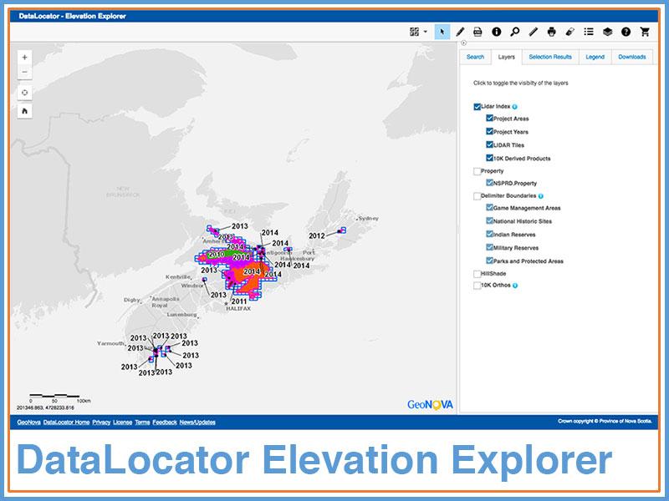The height and width of the screenshot is (501, 669).
Task: Toggle Military Reserves checkbox
Action: click(490, 247)
